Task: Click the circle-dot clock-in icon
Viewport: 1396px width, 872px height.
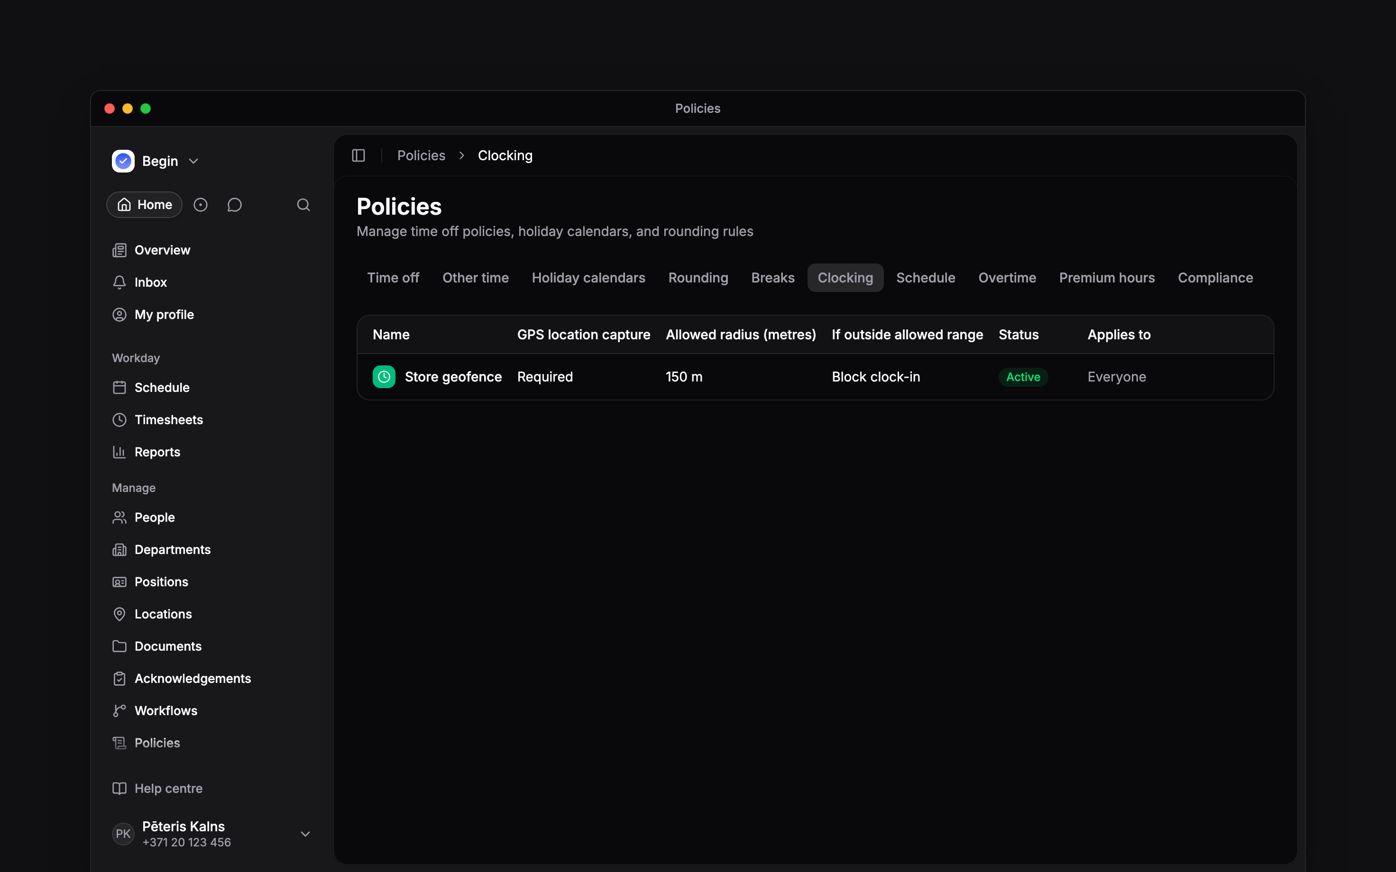Action: (x=200, y=205)
